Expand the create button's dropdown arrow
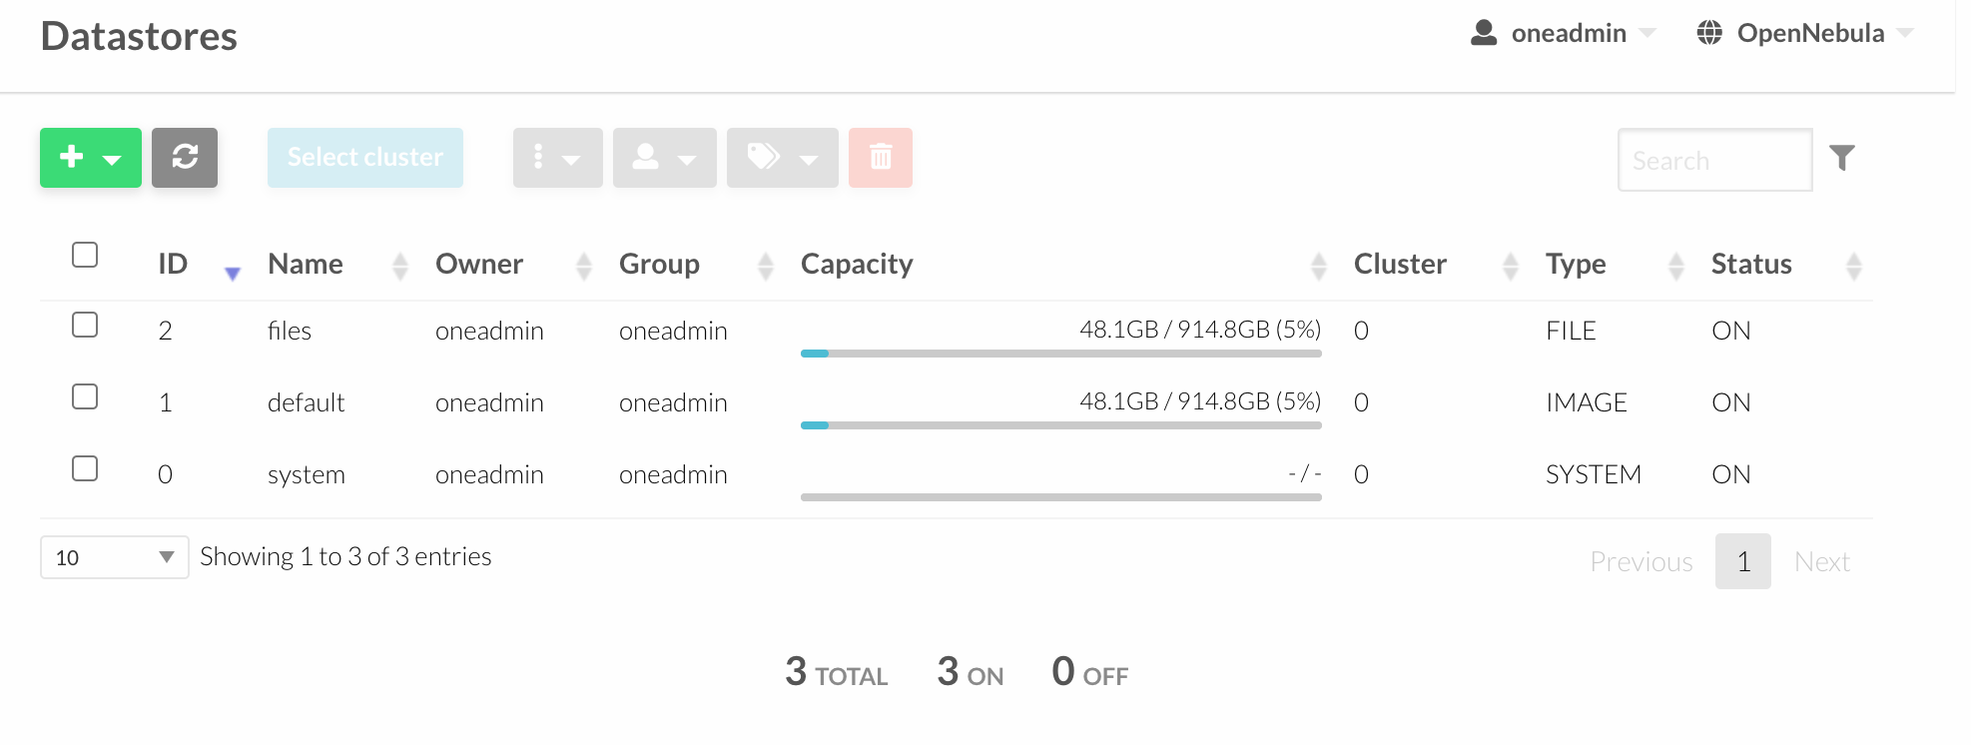 112,158
